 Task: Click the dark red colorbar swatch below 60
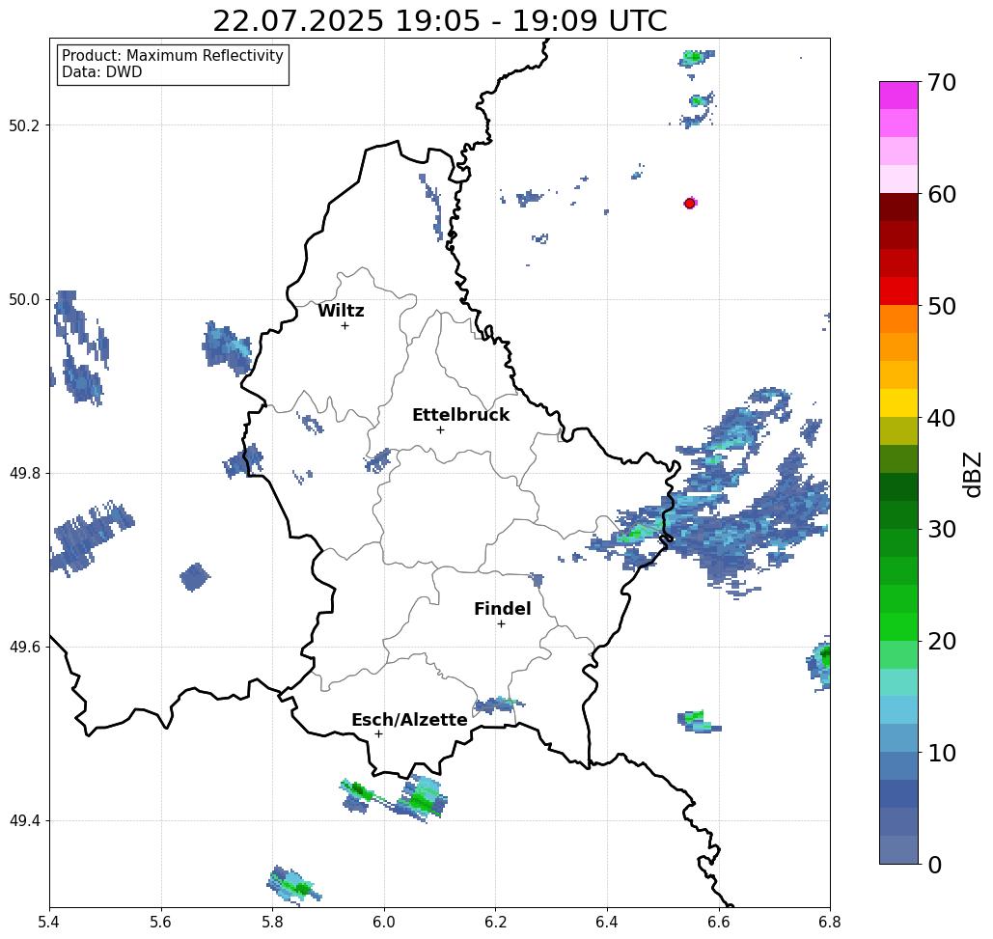(x=898, y=207)
